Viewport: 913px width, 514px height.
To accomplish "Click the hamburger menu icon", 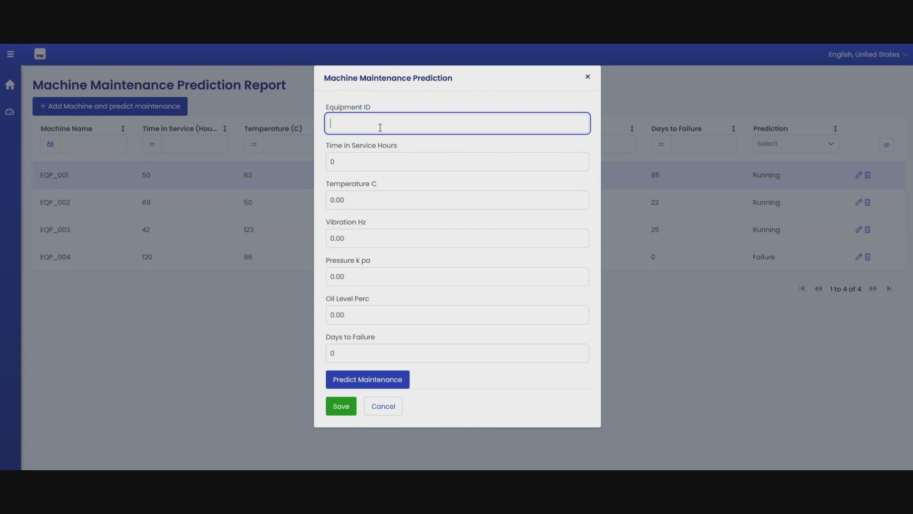I will [10, 54].
